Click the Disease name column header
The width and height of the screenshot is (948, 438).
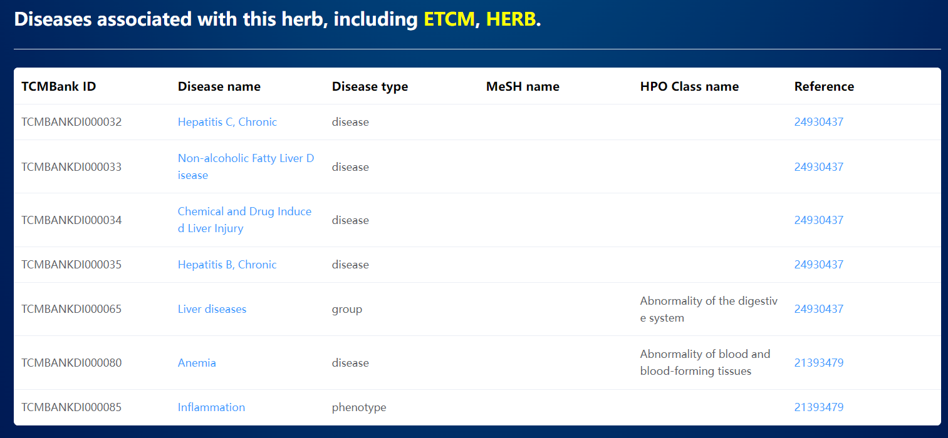pyautogui.click(x=219, y=86)
